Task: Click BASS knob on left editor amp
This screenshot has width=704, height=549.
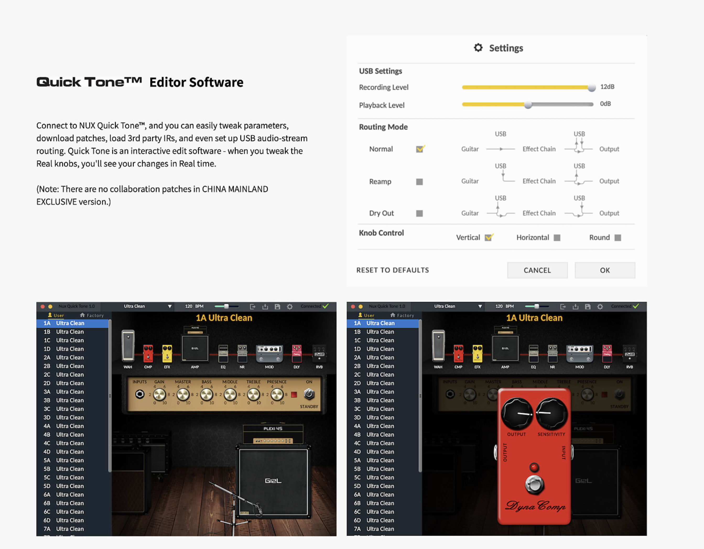Action: [207, 394]
